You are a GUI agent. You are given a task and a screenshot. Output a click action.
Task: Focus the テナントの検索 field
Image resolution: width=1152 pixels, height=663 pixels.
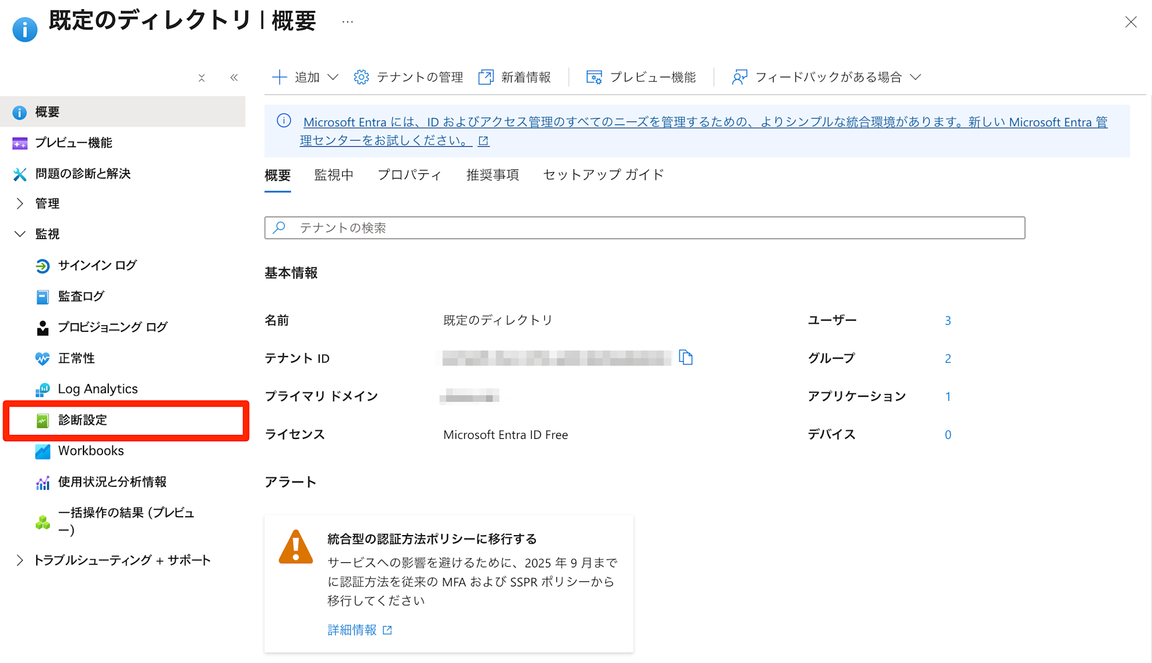(645, 228)
